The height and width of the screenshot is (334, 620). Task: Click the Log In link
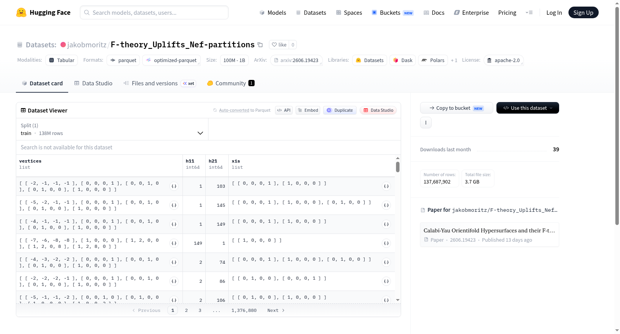[x=554, y=12]
